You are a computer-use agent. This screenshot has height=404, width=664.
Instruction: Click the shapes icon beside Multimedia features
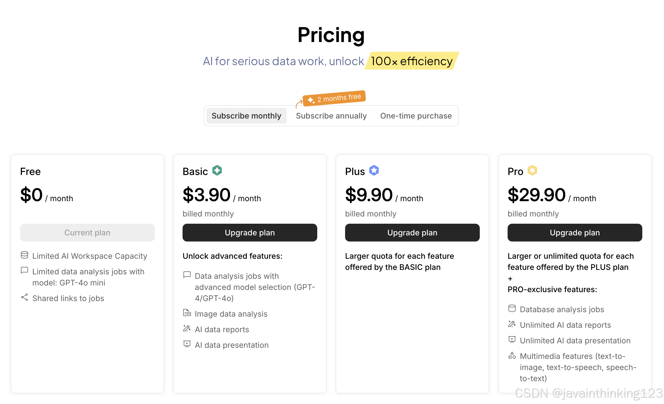click(x=512, y=355)
